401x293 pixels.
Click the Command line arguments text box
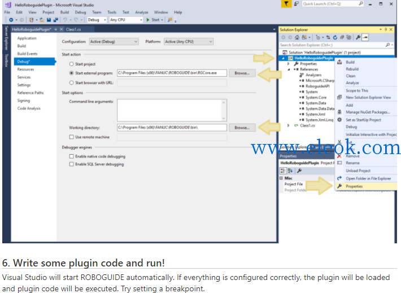(x=172, y=110)
